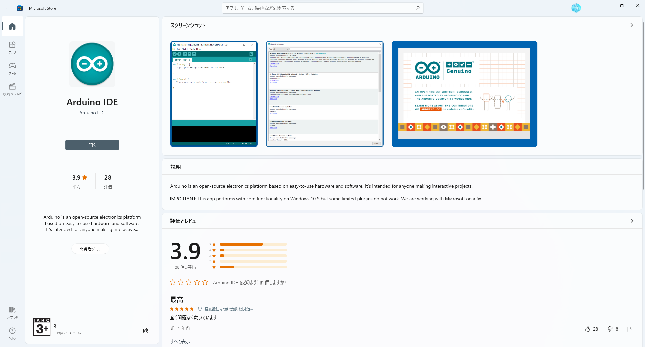Go back using the back arrow
645x347 pixels.
8,8
